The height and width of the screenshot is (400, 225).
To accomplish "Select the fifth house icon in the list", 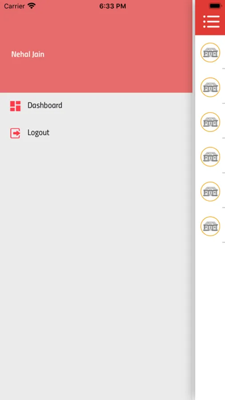I will tap(210, 191).
